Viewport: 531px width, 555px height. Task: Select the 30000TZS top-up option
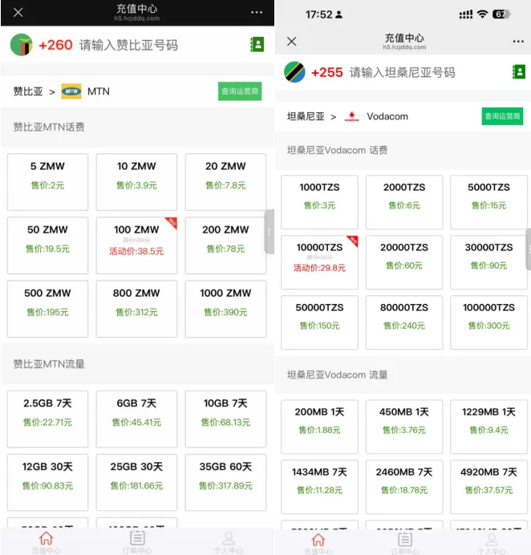pyautogui.click(x=488, y=262)
